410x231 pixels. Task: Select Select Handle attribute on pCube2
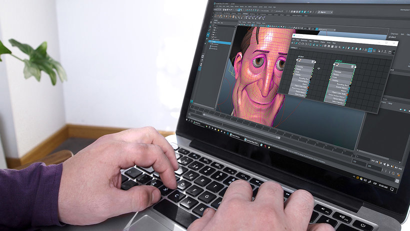[x=337, y=102]
